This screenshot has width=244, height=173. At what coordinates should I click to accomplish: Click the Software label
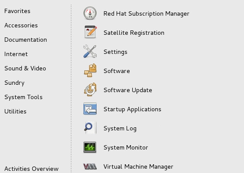(x=117, y=71)
